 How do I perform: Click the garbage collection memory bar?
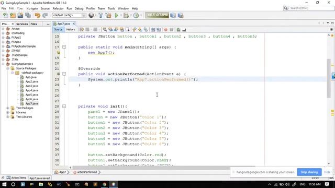point(157,15)
